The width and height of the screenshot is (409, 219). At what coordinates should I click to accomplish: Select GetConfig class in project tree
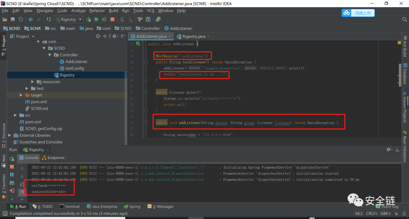click(x=74, y=68)
